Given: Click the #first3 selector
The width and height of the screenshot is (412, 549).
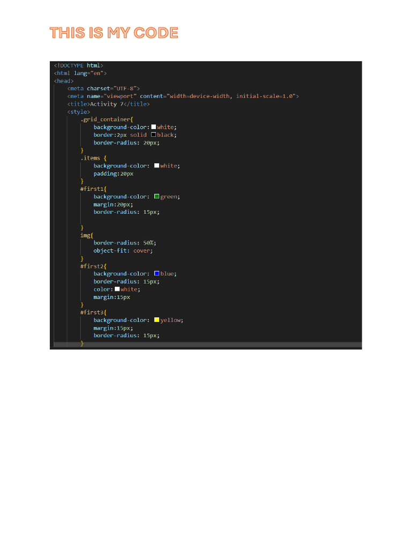Looking at the screenshot, I should click(93, 313).
